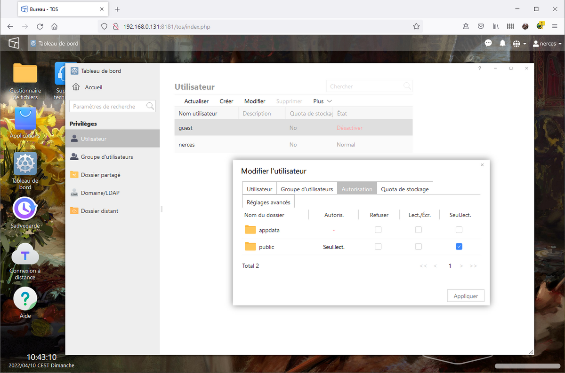
Task: Switch to the Quota de stockage tab
Action: [405, 189]
